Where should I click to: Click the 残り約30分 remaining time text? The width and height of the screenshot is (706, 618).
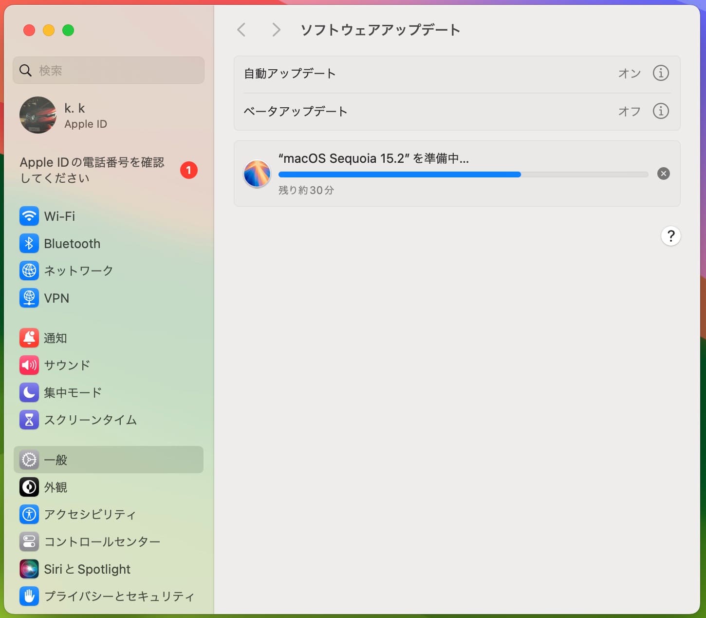pos(306,190)
